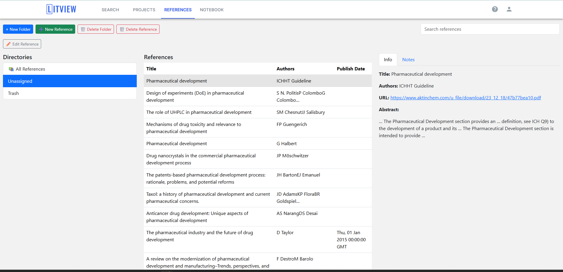Create a new folder
This screenshot has height=272, width=563.
[x=18, y=29]
